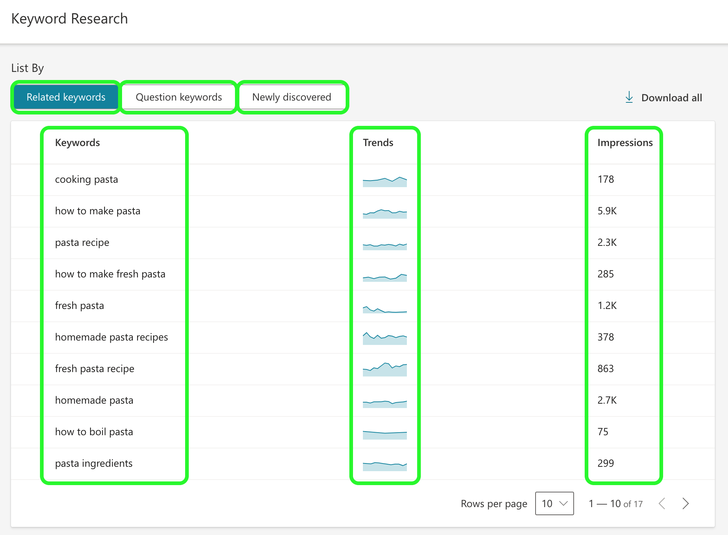Screen dimensions: 728x535
Task: Click impressions value 378
Action: tap(606, 337)
